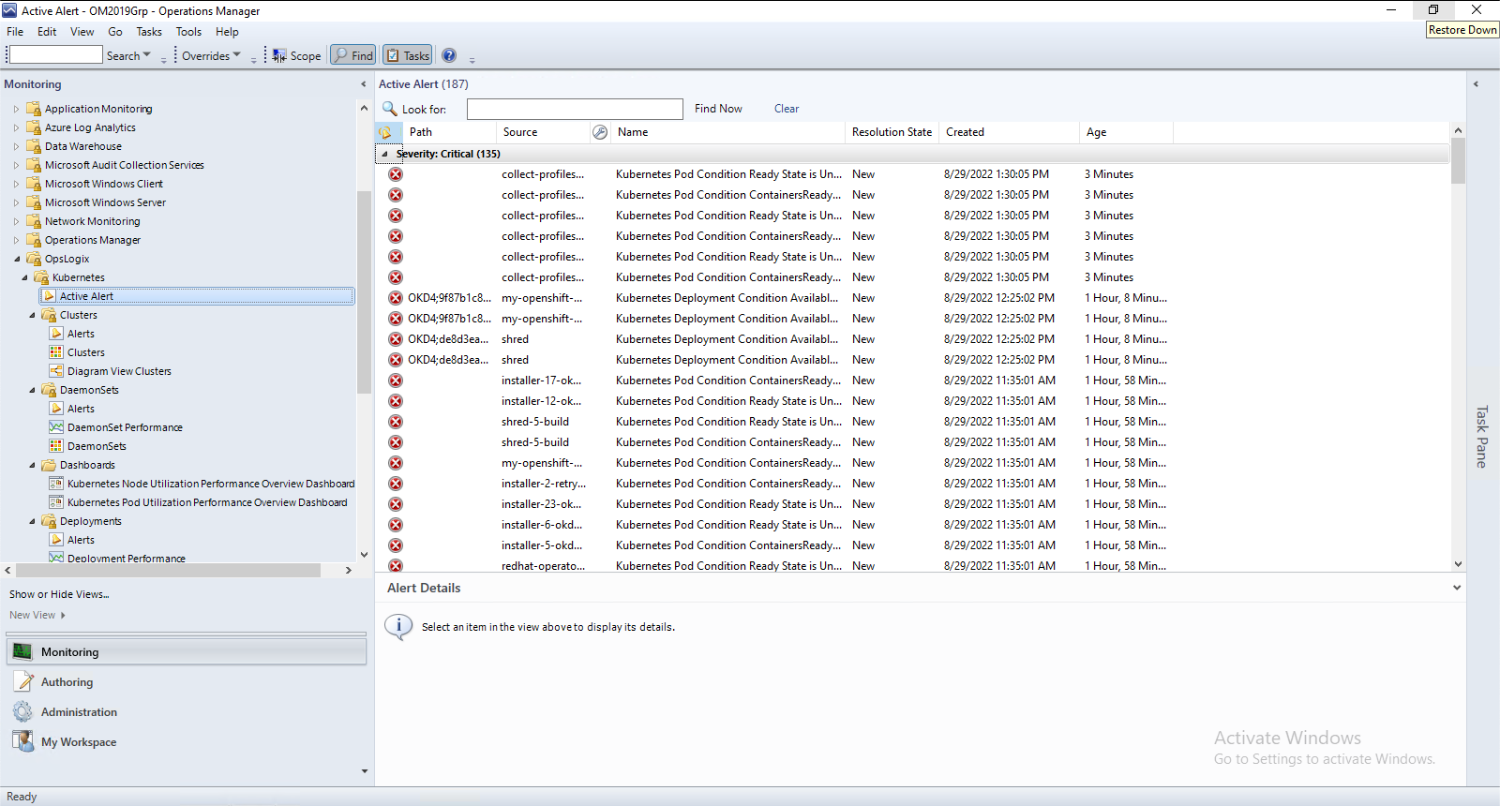Open the Overrides dropdown
Image resolution: width=1500 pixels, height=806 pixels.
pos(211,55)
